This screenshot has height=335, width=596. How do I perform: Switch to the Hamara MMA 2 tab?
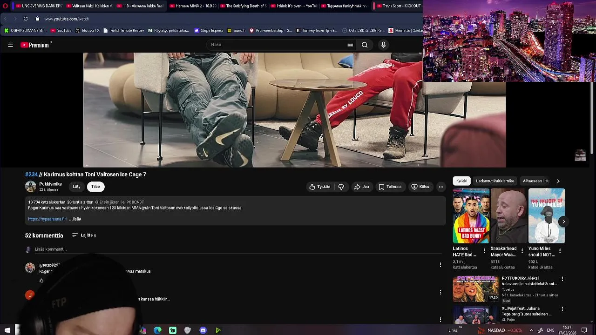192,6
